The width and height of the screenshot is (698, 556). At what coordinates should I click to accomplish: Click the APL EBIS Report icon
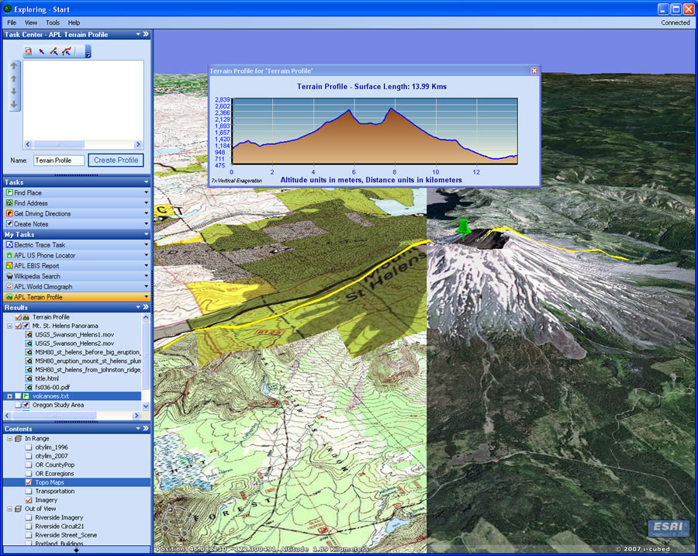click(x=9, y=266)
